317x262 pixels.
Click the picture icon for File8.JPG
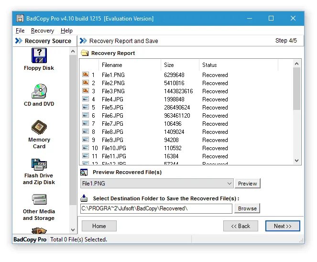pyautogui.click(x=86, y=131)
